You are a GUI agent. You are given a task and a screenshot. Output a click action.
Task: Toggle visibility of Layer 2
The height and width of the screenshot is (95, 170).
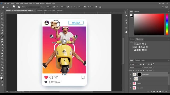[130, 83]
